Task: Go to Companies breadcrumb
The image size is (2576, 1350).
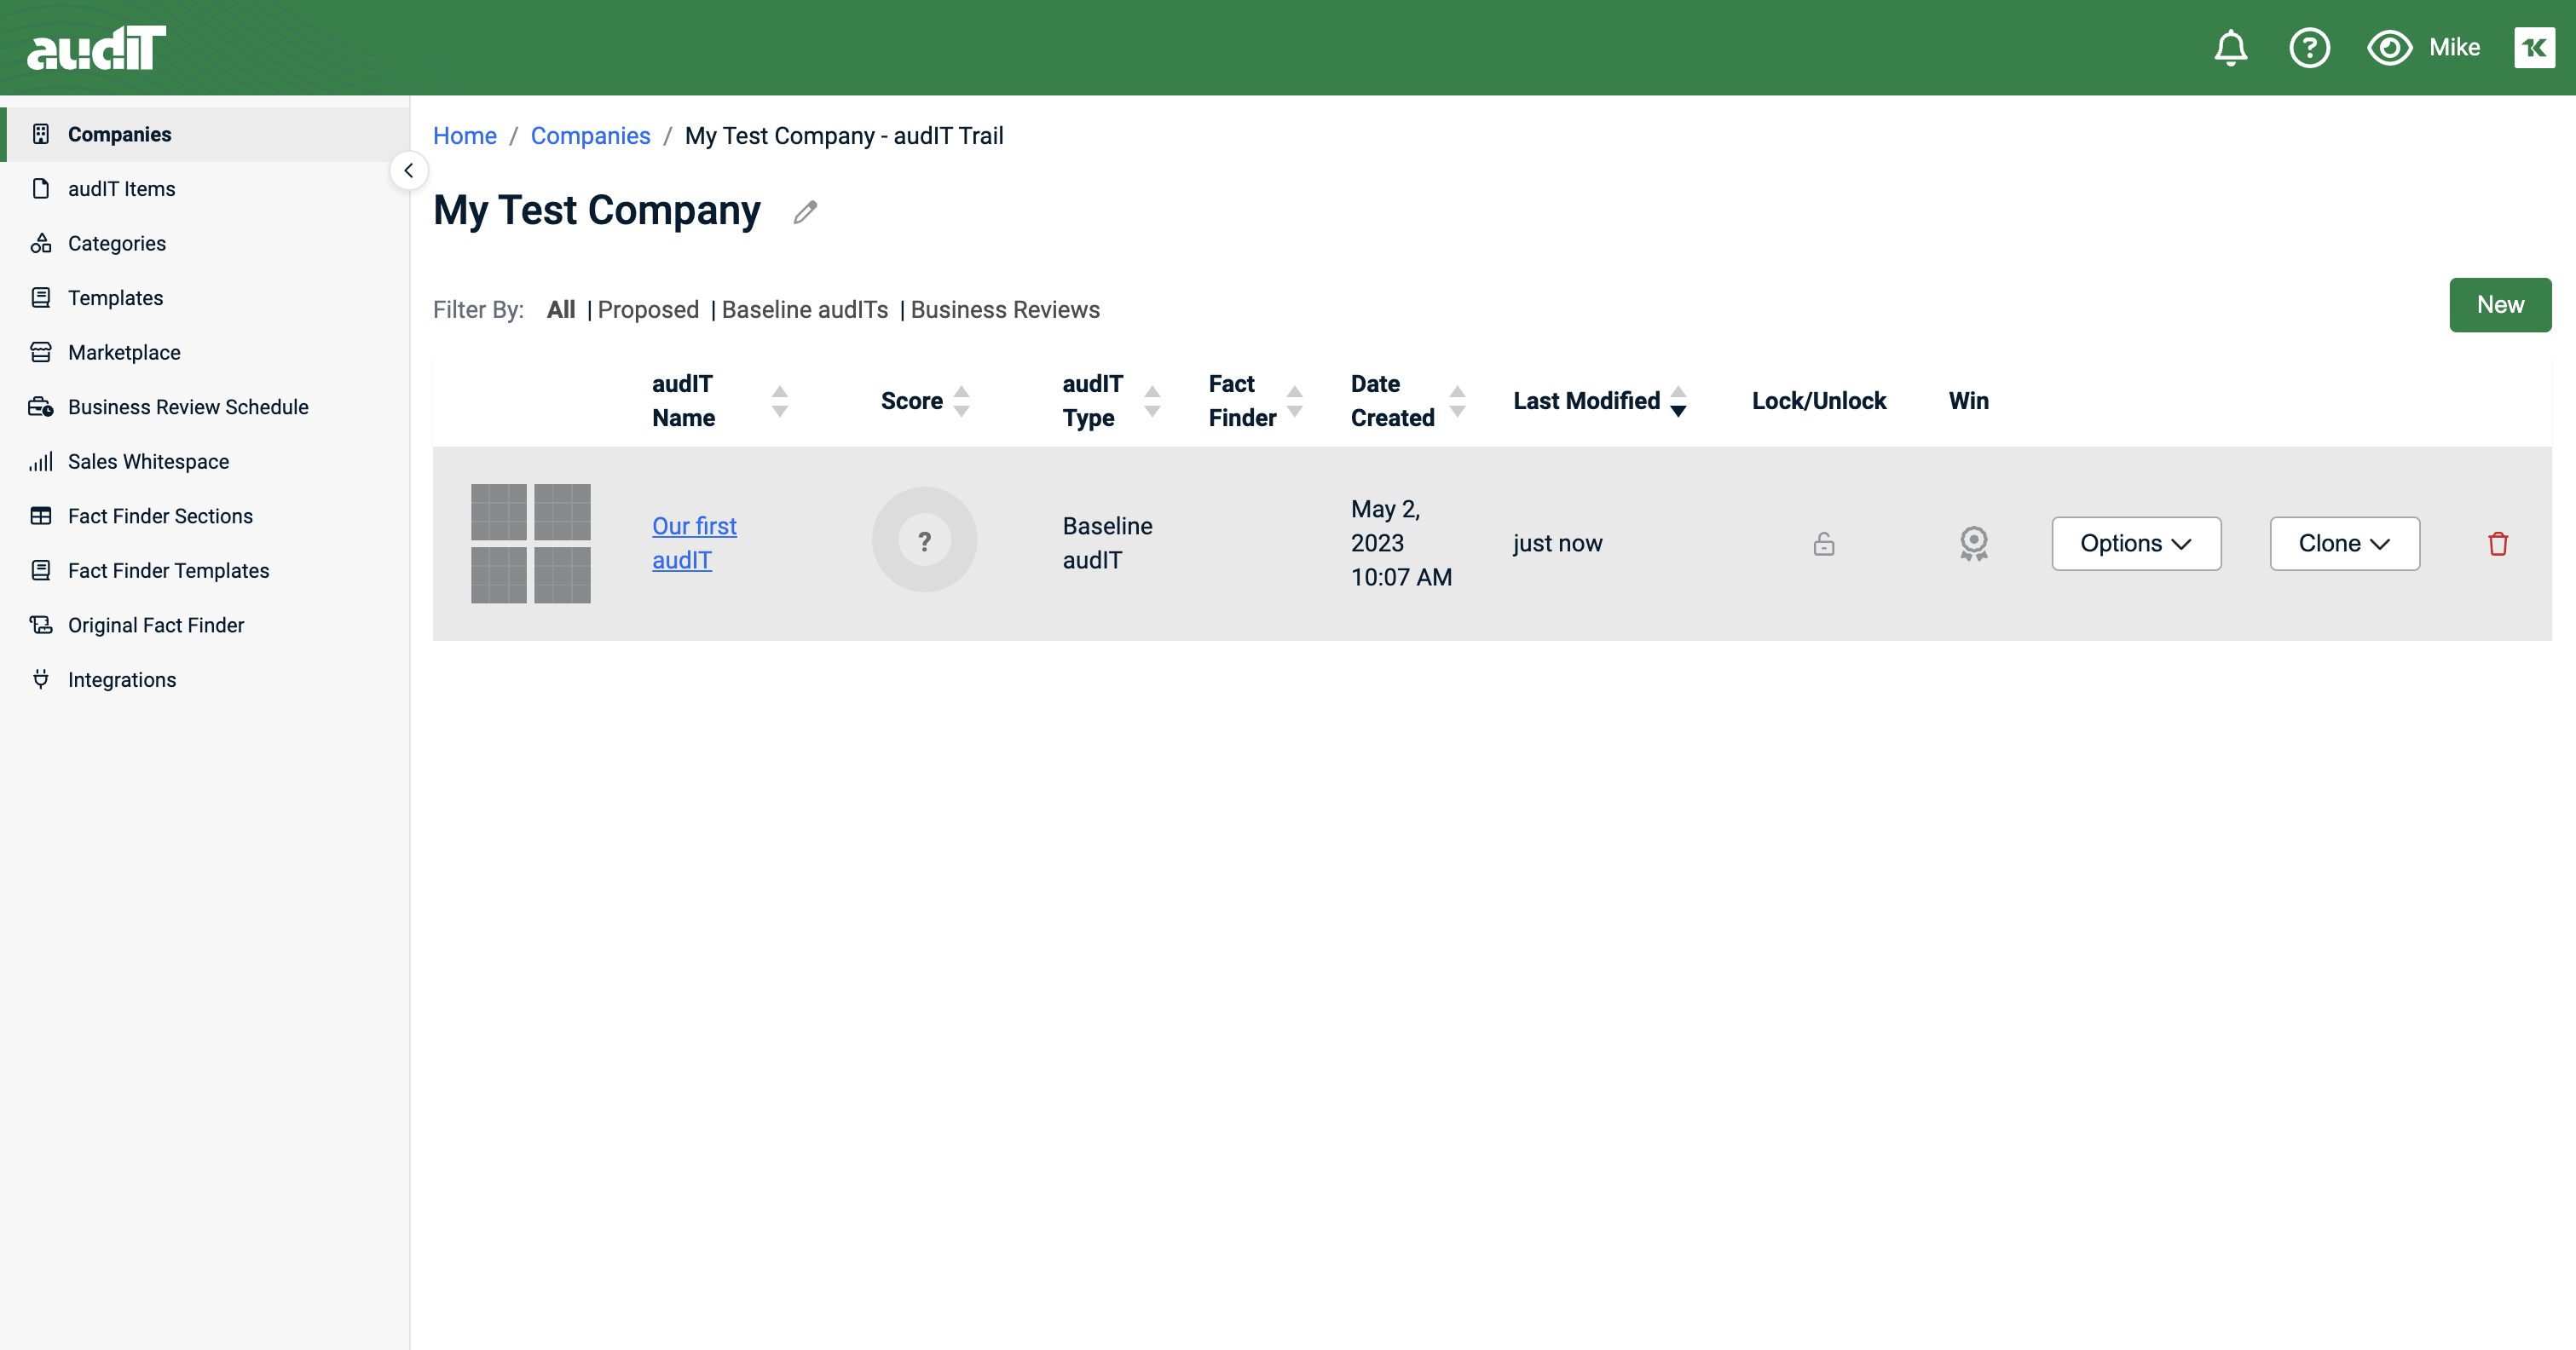Action: point(590,136)
